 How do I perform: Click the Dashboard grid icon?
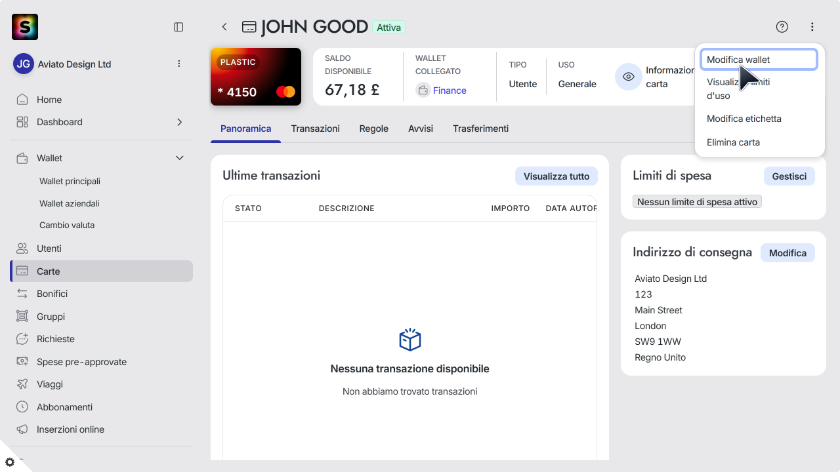point(22,122)
